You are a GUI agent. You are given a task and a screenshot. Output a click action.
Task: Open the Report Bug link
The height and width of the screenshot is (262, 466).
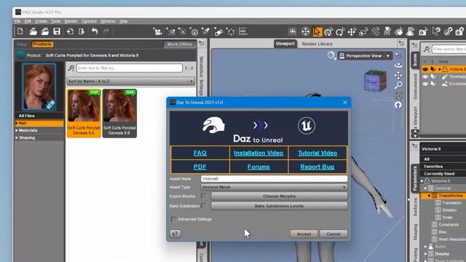pos(317,167)
